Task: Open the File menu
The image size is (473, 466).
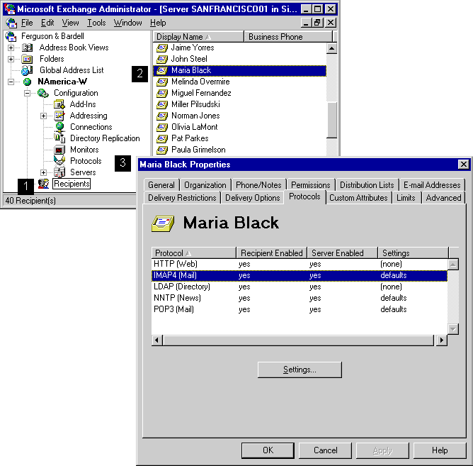Action: (x=27, y=23)
